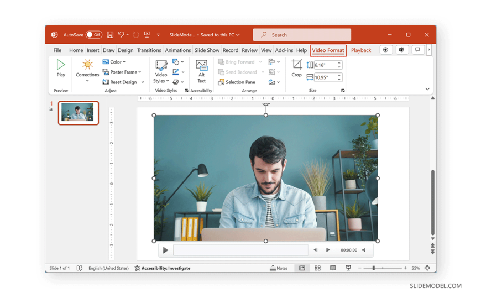Click the Play preview icon in ribbon

coord(61,66)
